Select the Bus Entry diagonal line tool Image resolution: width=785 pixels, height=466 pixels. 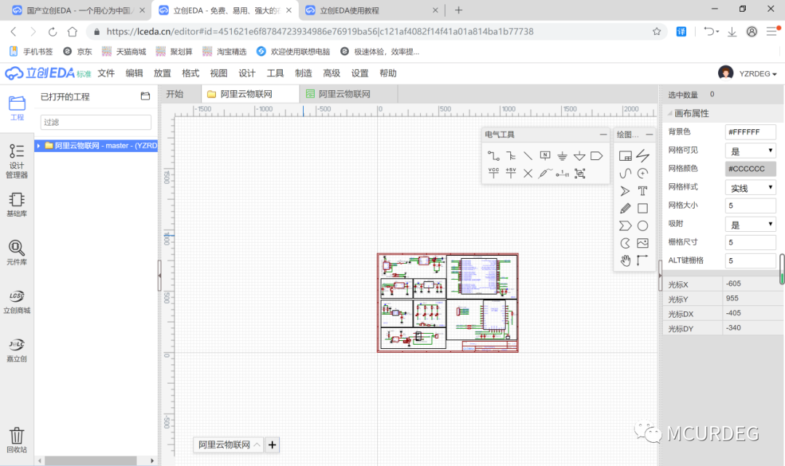pos(528,156)
